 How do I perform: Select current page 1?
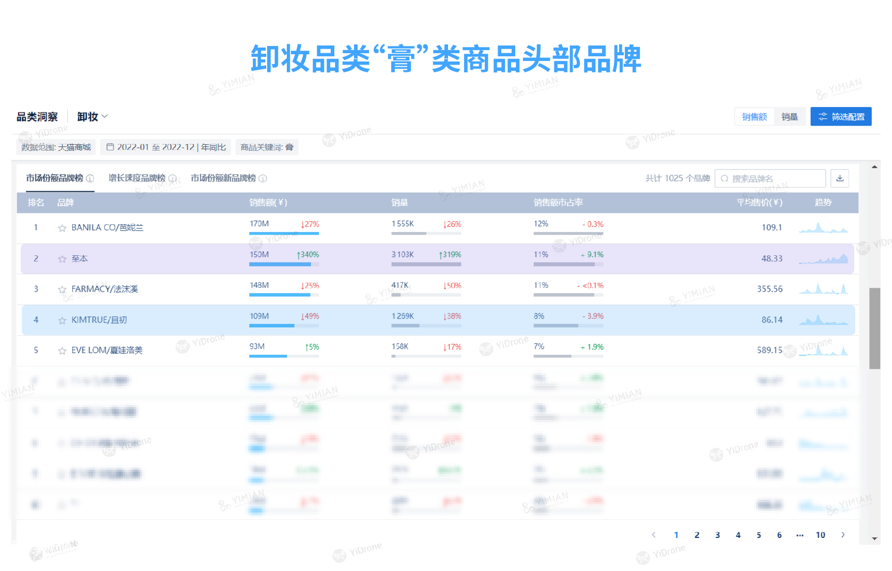676,535
